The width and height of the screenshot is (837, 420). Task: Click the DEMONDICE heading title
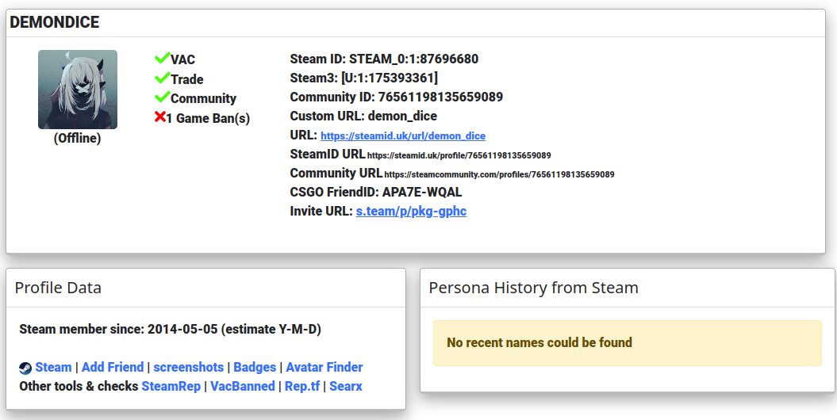tap(55, 22)
